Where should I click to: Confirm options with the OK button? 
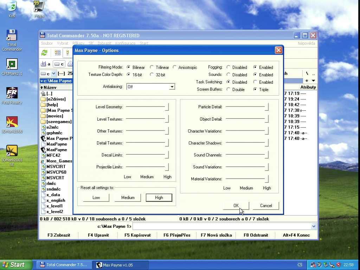(236, 205)
